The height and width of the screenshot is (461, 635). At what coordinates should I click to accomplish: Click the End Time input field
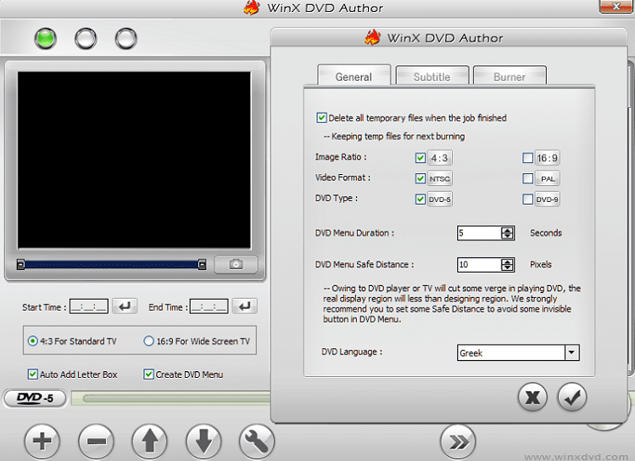coord(209,306)
